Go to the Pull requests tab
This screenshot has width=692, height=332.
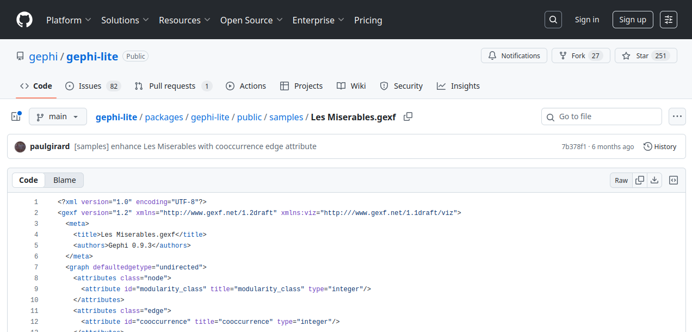[x=172, y=86]
